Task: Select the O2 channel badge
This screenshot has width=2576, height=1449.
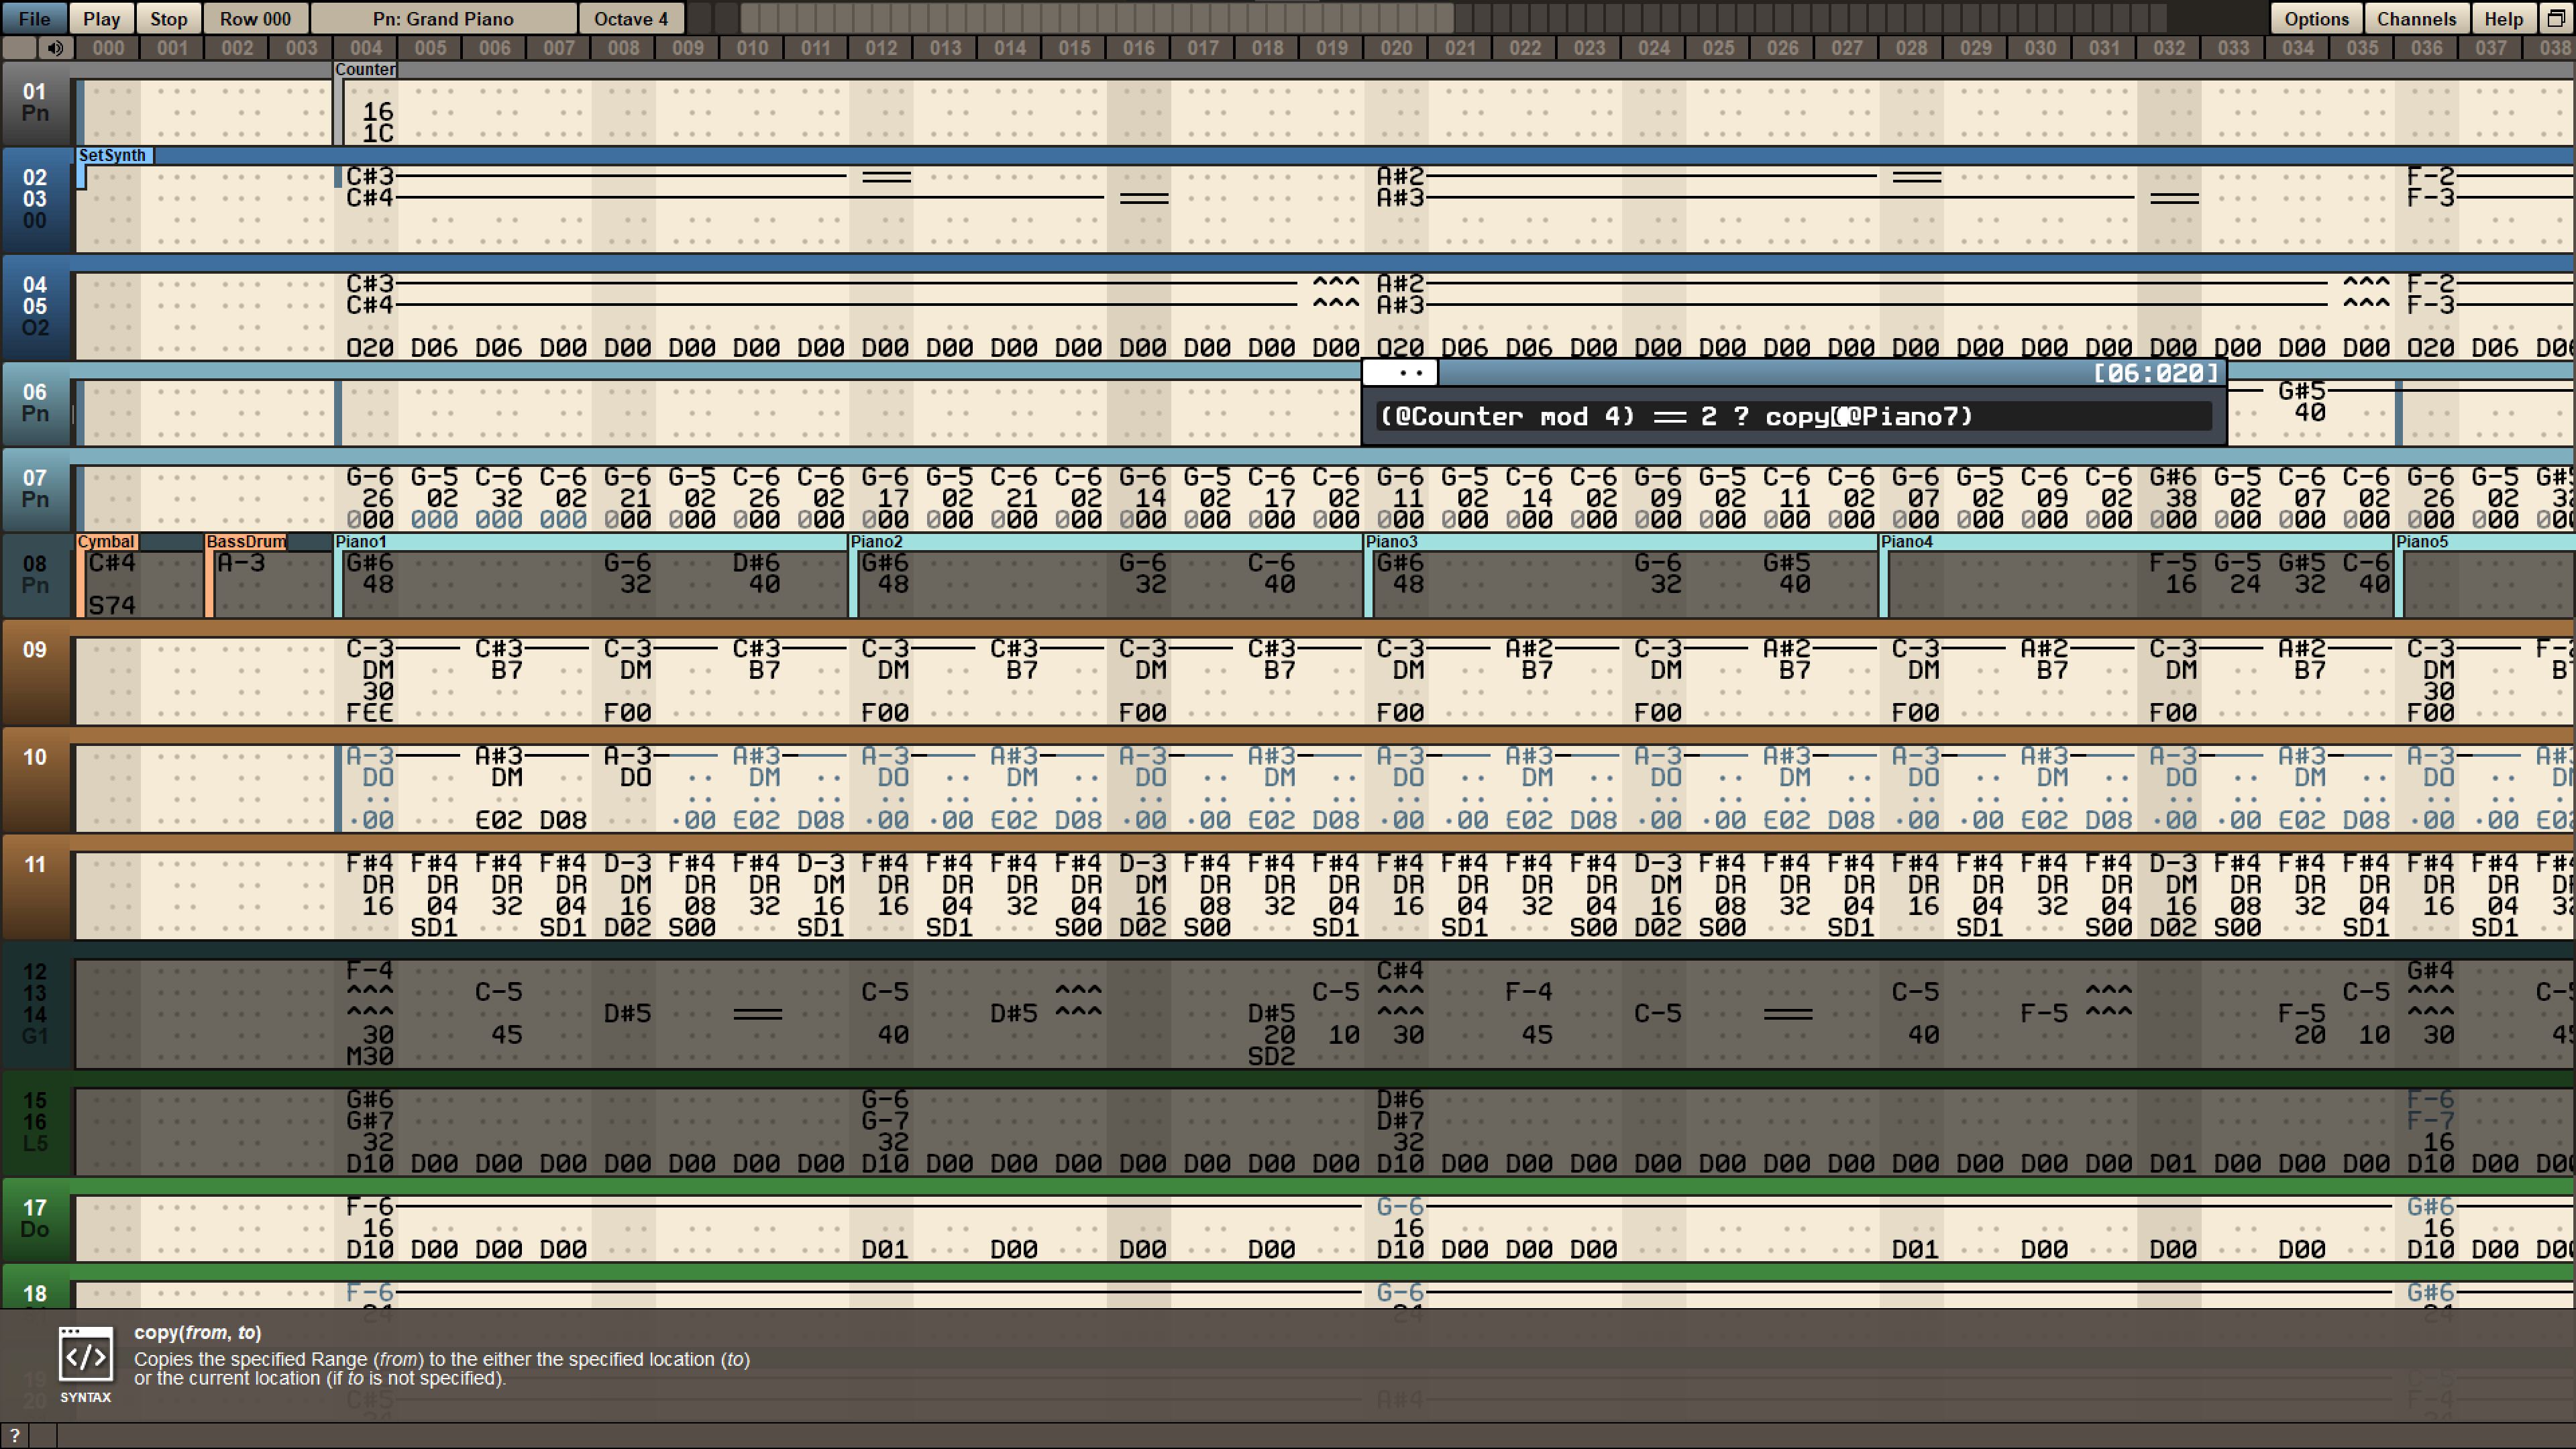Action: (x=35, y=327)
